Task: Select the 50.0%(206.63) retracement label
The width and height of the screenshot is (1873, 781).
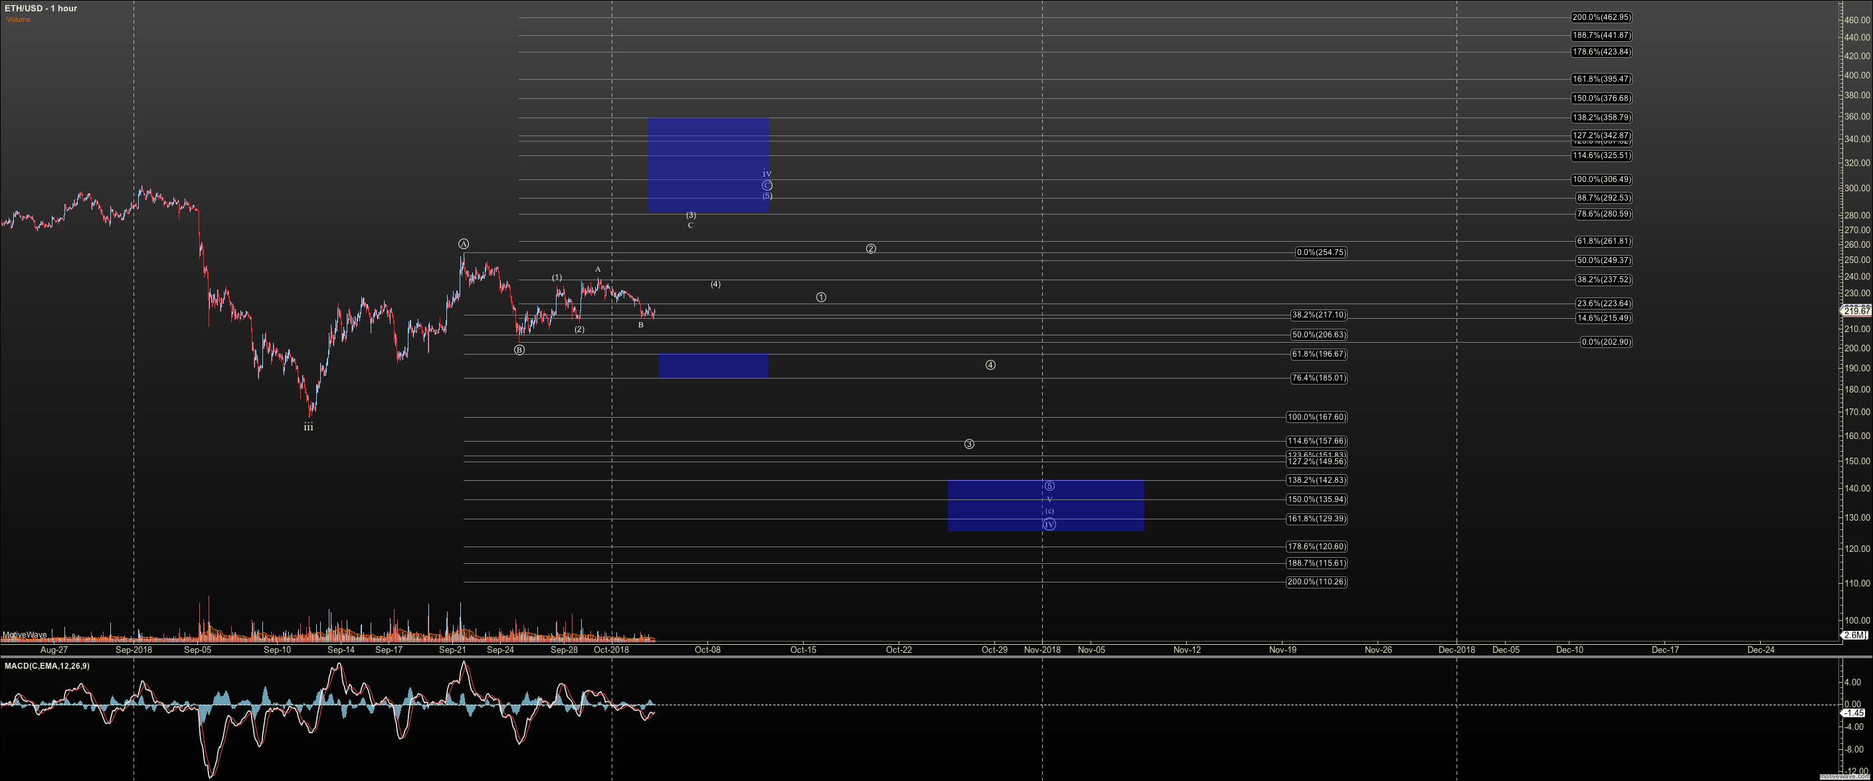Action: click(1318, 335)
